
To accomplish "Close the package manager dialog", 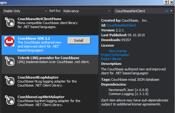I will click(x=172, y=2).
